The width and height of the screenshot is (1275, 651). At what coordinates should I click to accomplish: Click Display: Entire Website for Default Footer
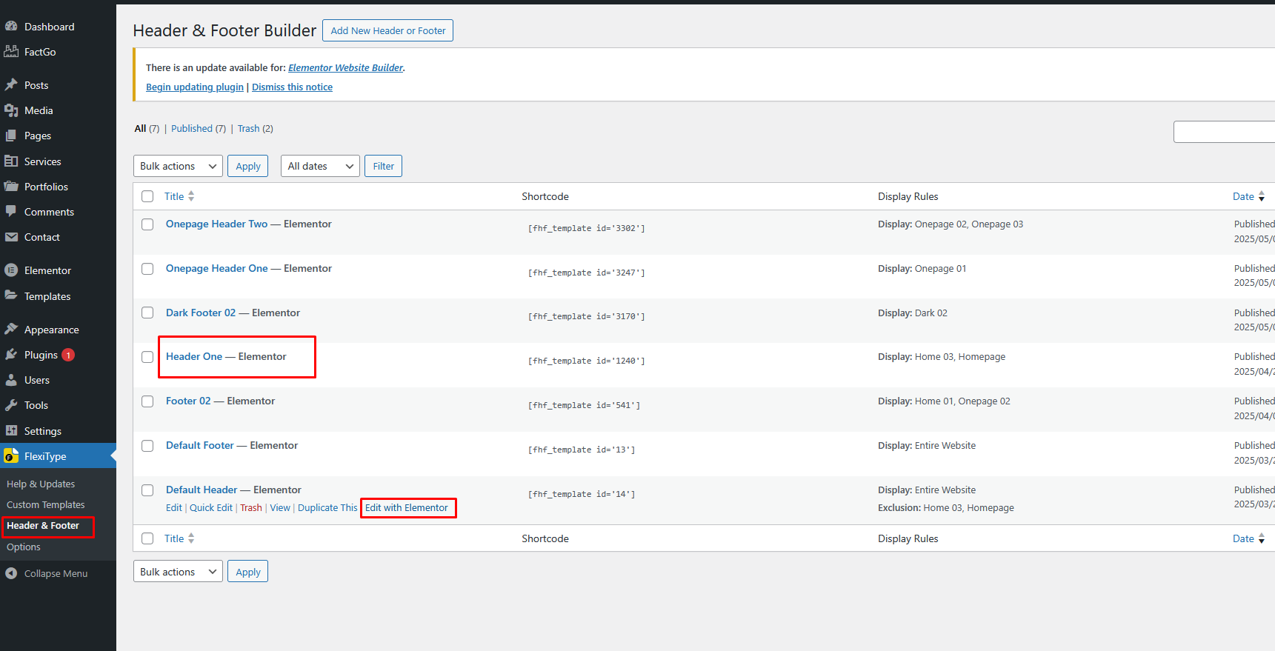coord(927,445)
